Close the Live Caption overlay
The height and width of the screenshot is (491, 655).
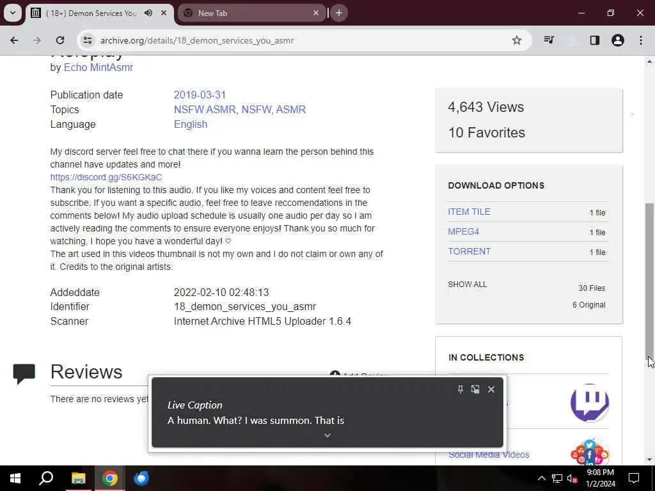pos(491,389)
